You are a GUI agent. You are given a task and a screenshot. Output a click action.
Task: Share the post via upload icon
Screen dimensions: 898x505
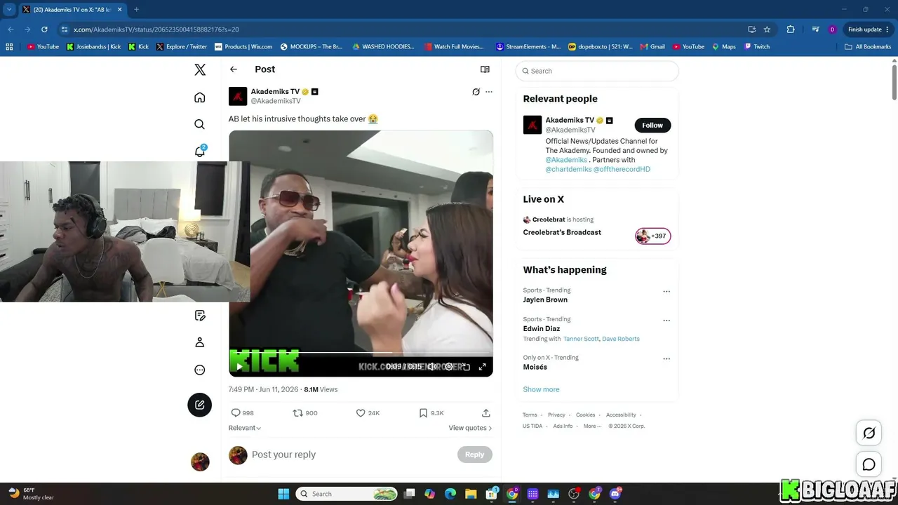coord(485,413)
